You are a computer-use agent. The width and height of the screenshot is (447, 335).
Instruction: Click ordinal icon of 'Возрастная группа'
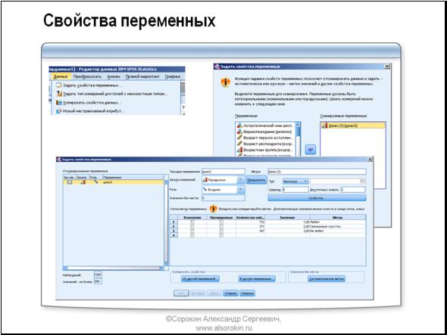(x=239, y=150)
